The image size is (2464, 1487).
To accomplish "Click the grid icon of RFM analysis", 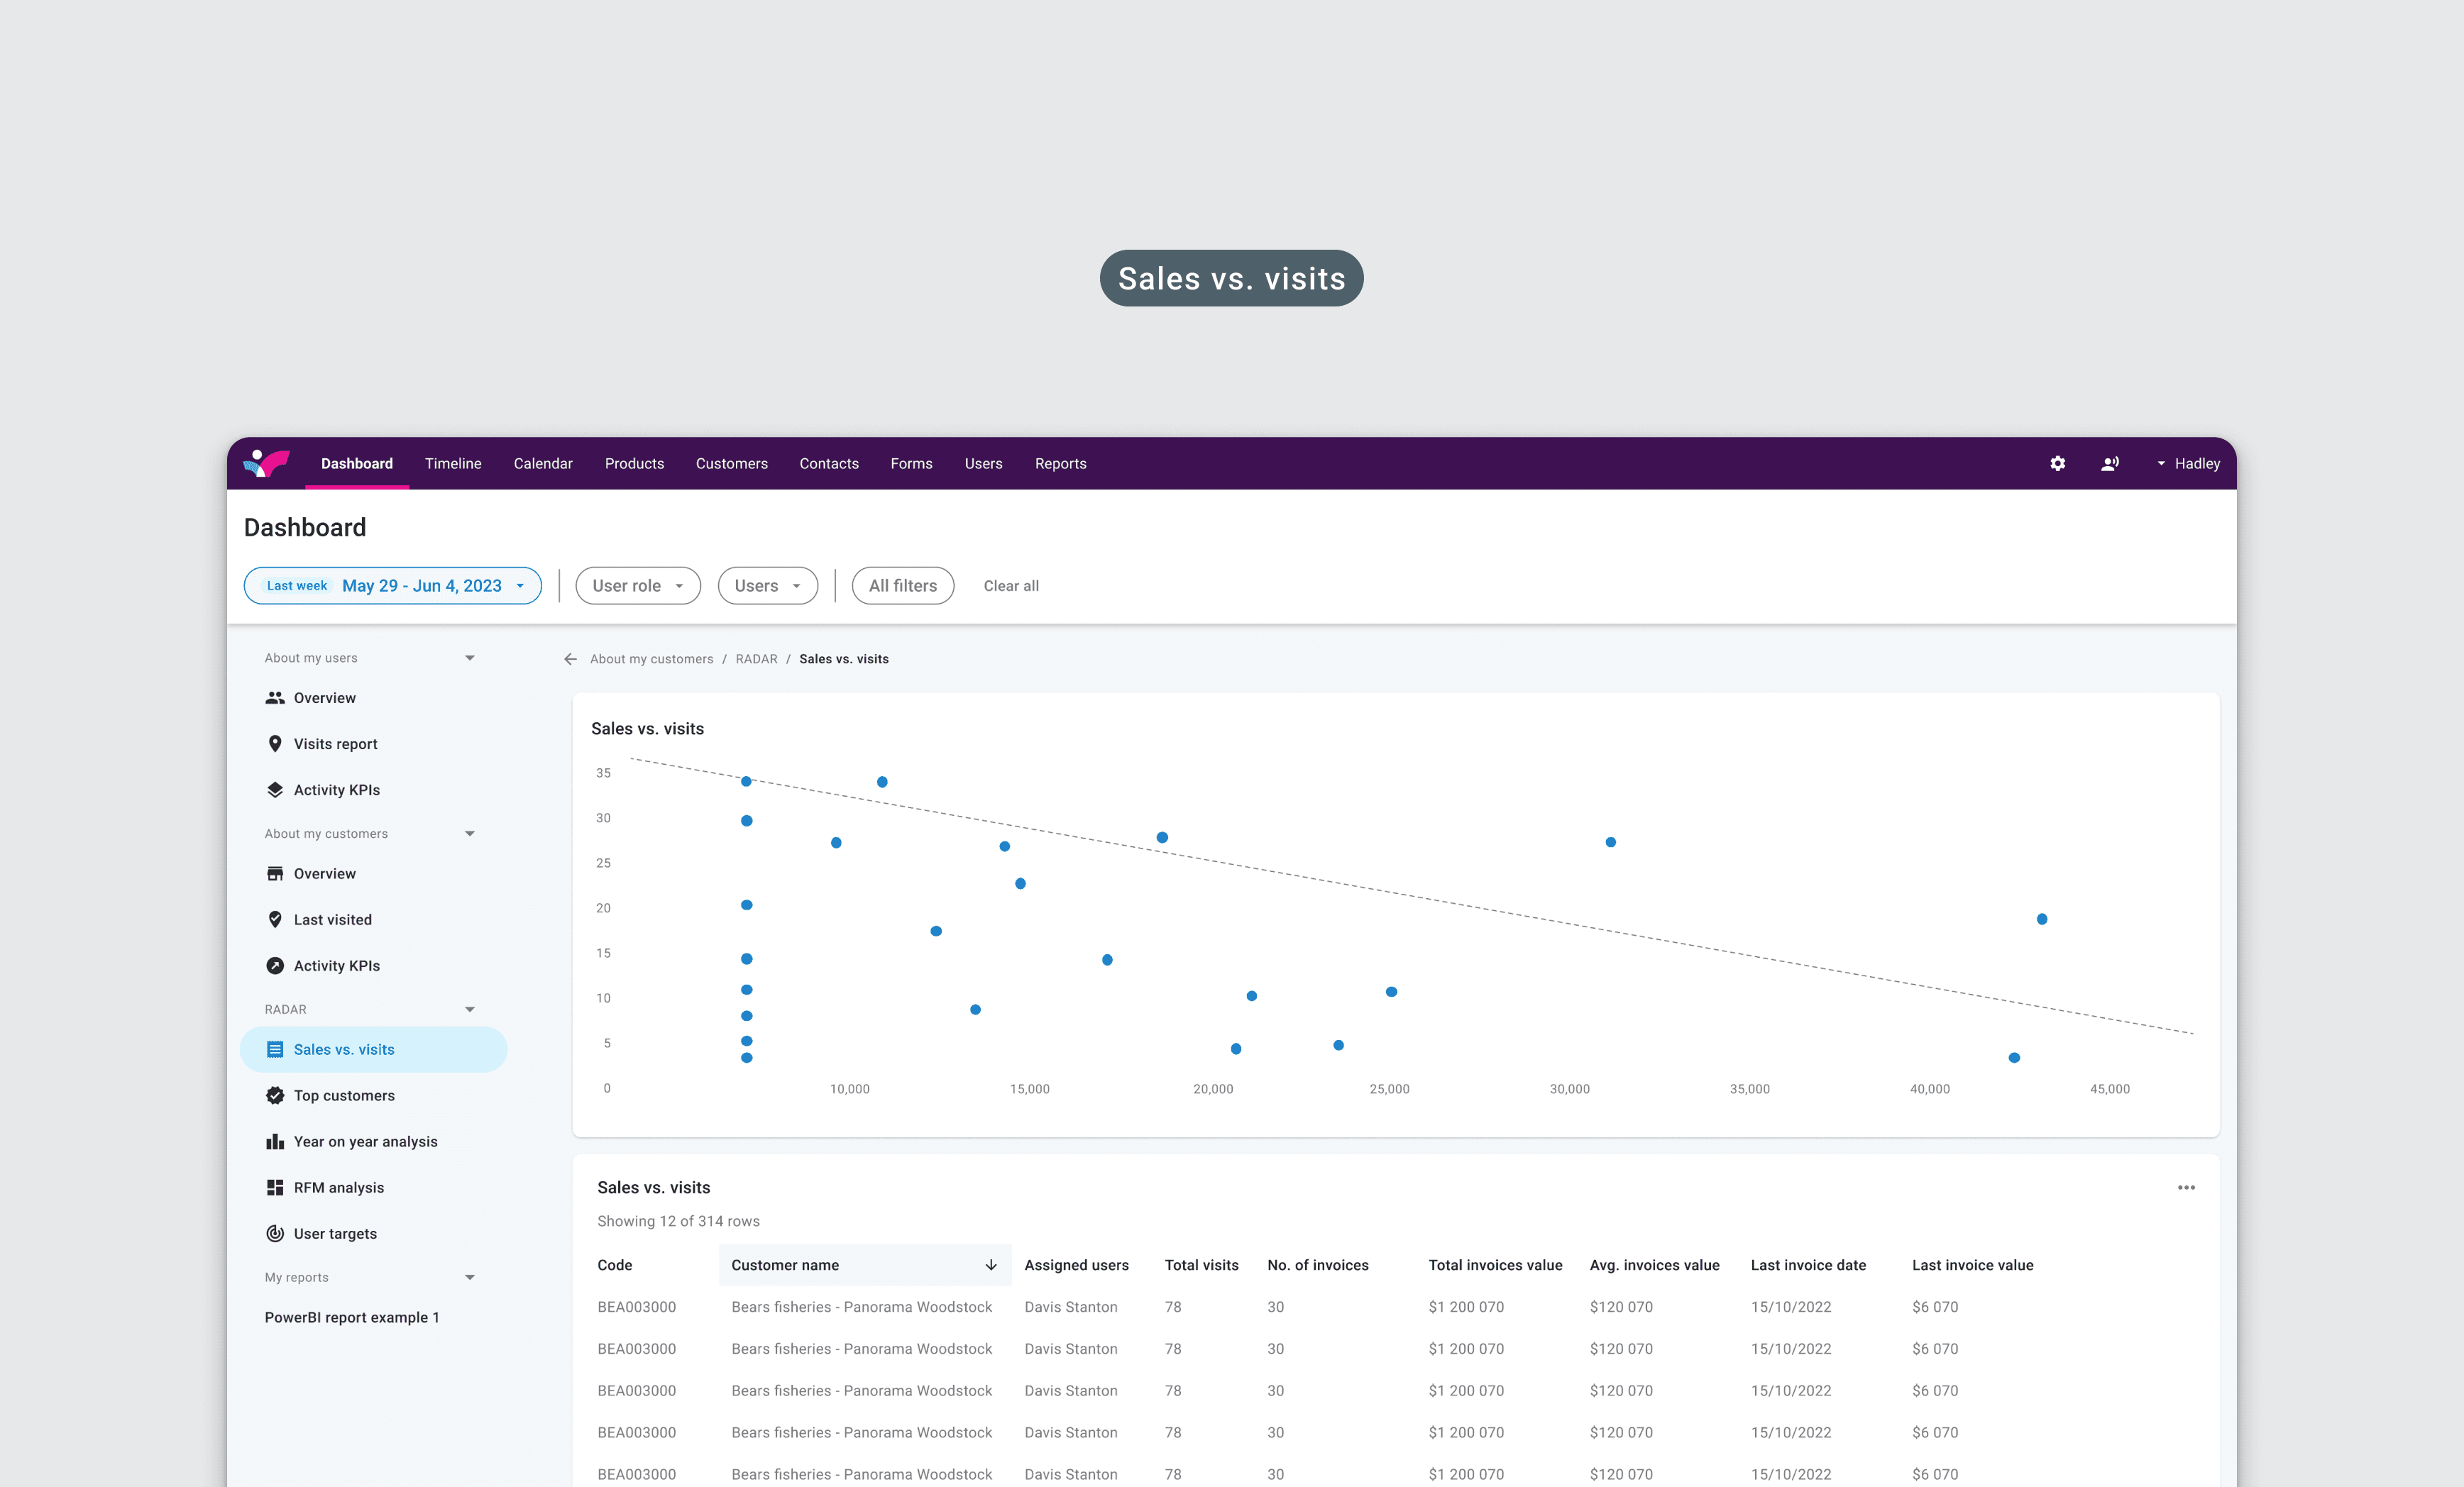I will 275,1188.
